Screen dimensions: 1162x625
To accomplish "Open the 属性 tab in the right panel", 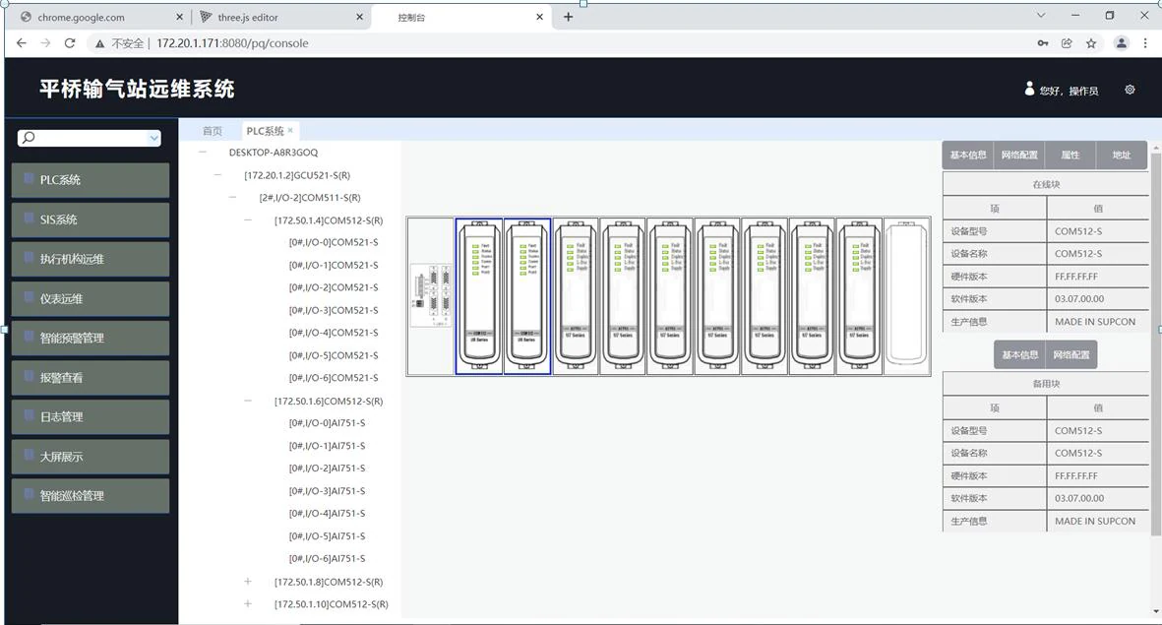I will click(1070, 155).
